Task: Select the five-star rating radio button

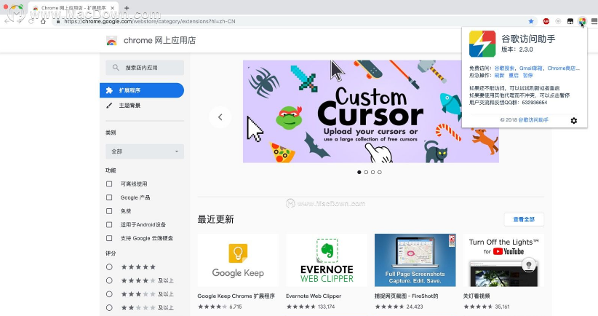Action: click(x=109, y=267)
